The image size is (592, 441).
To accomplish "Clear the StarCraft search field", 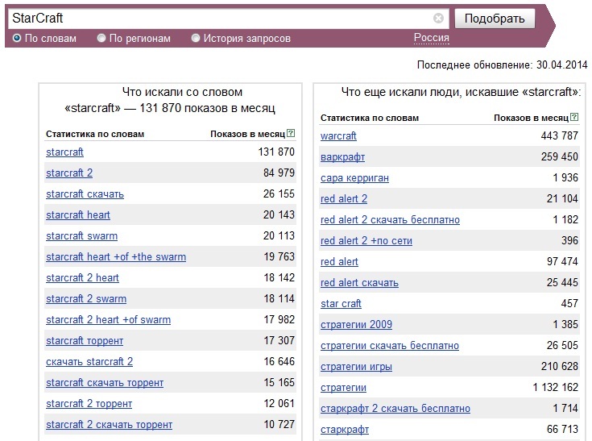I will [438, 18].
